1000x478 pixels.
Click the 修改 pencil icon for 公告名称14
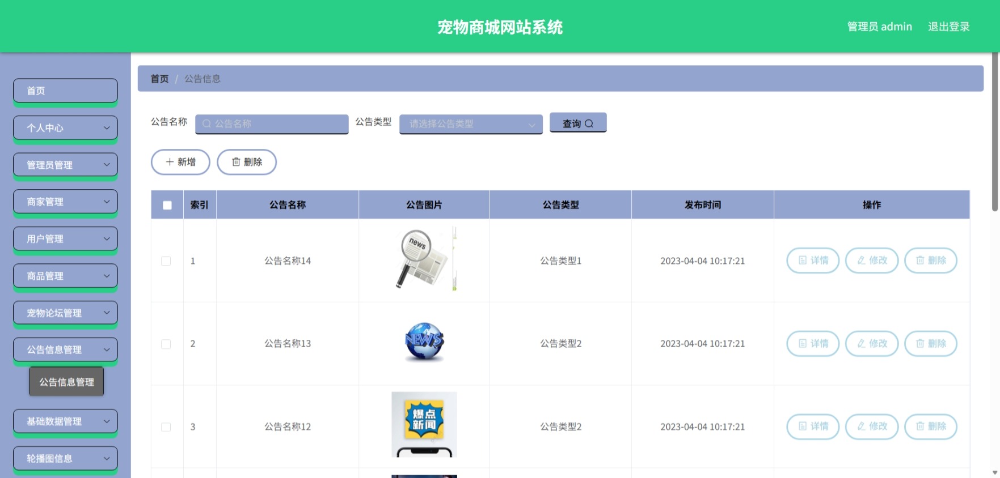coord(861,261)
